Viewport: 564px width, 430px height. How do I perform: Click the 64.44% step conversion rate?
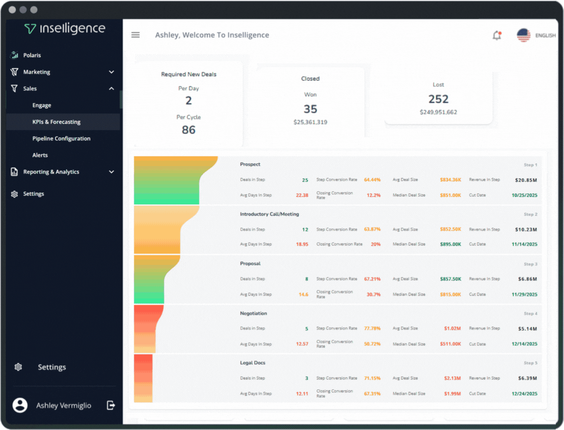click(372, 179)
